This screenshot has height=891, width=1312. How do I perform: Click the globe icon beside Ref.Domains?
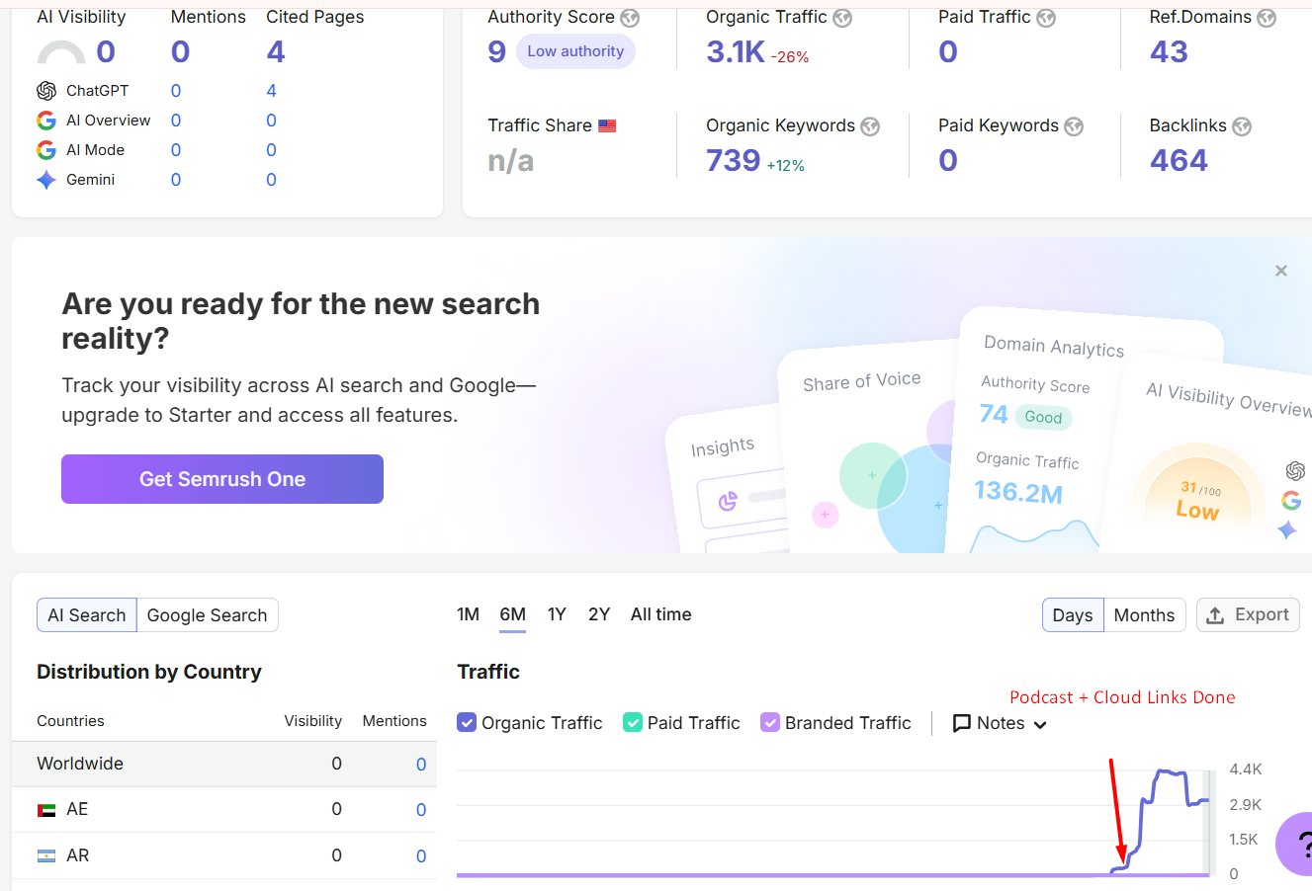1267,18
